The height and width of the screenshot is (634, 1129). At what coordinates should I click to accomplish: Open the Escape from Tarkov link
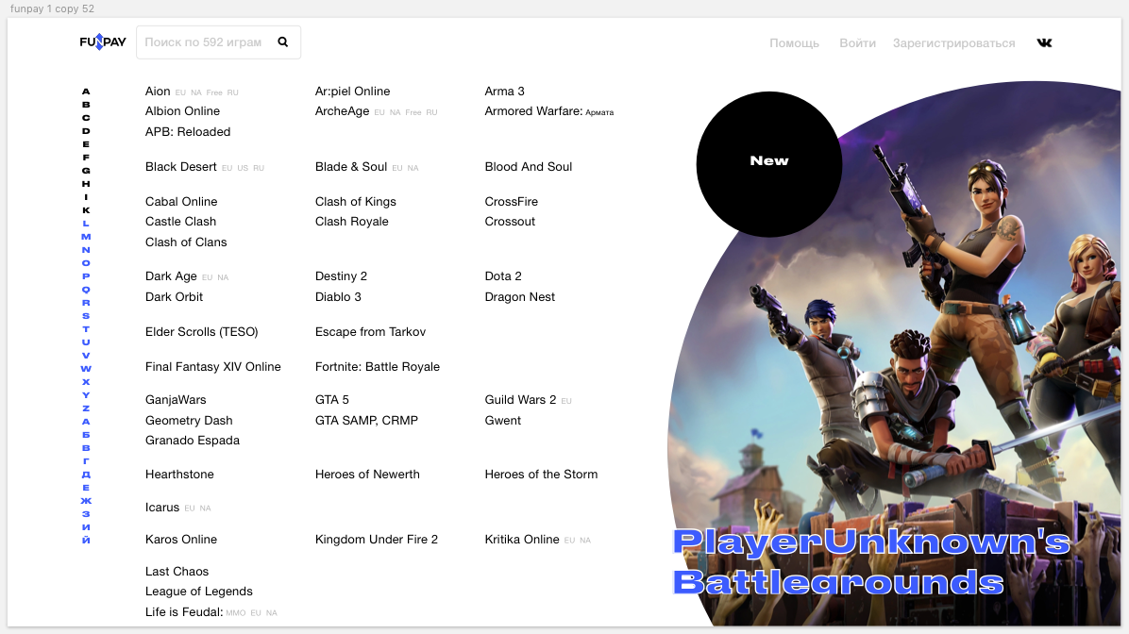pyautogui.click(x=370, y=332)
